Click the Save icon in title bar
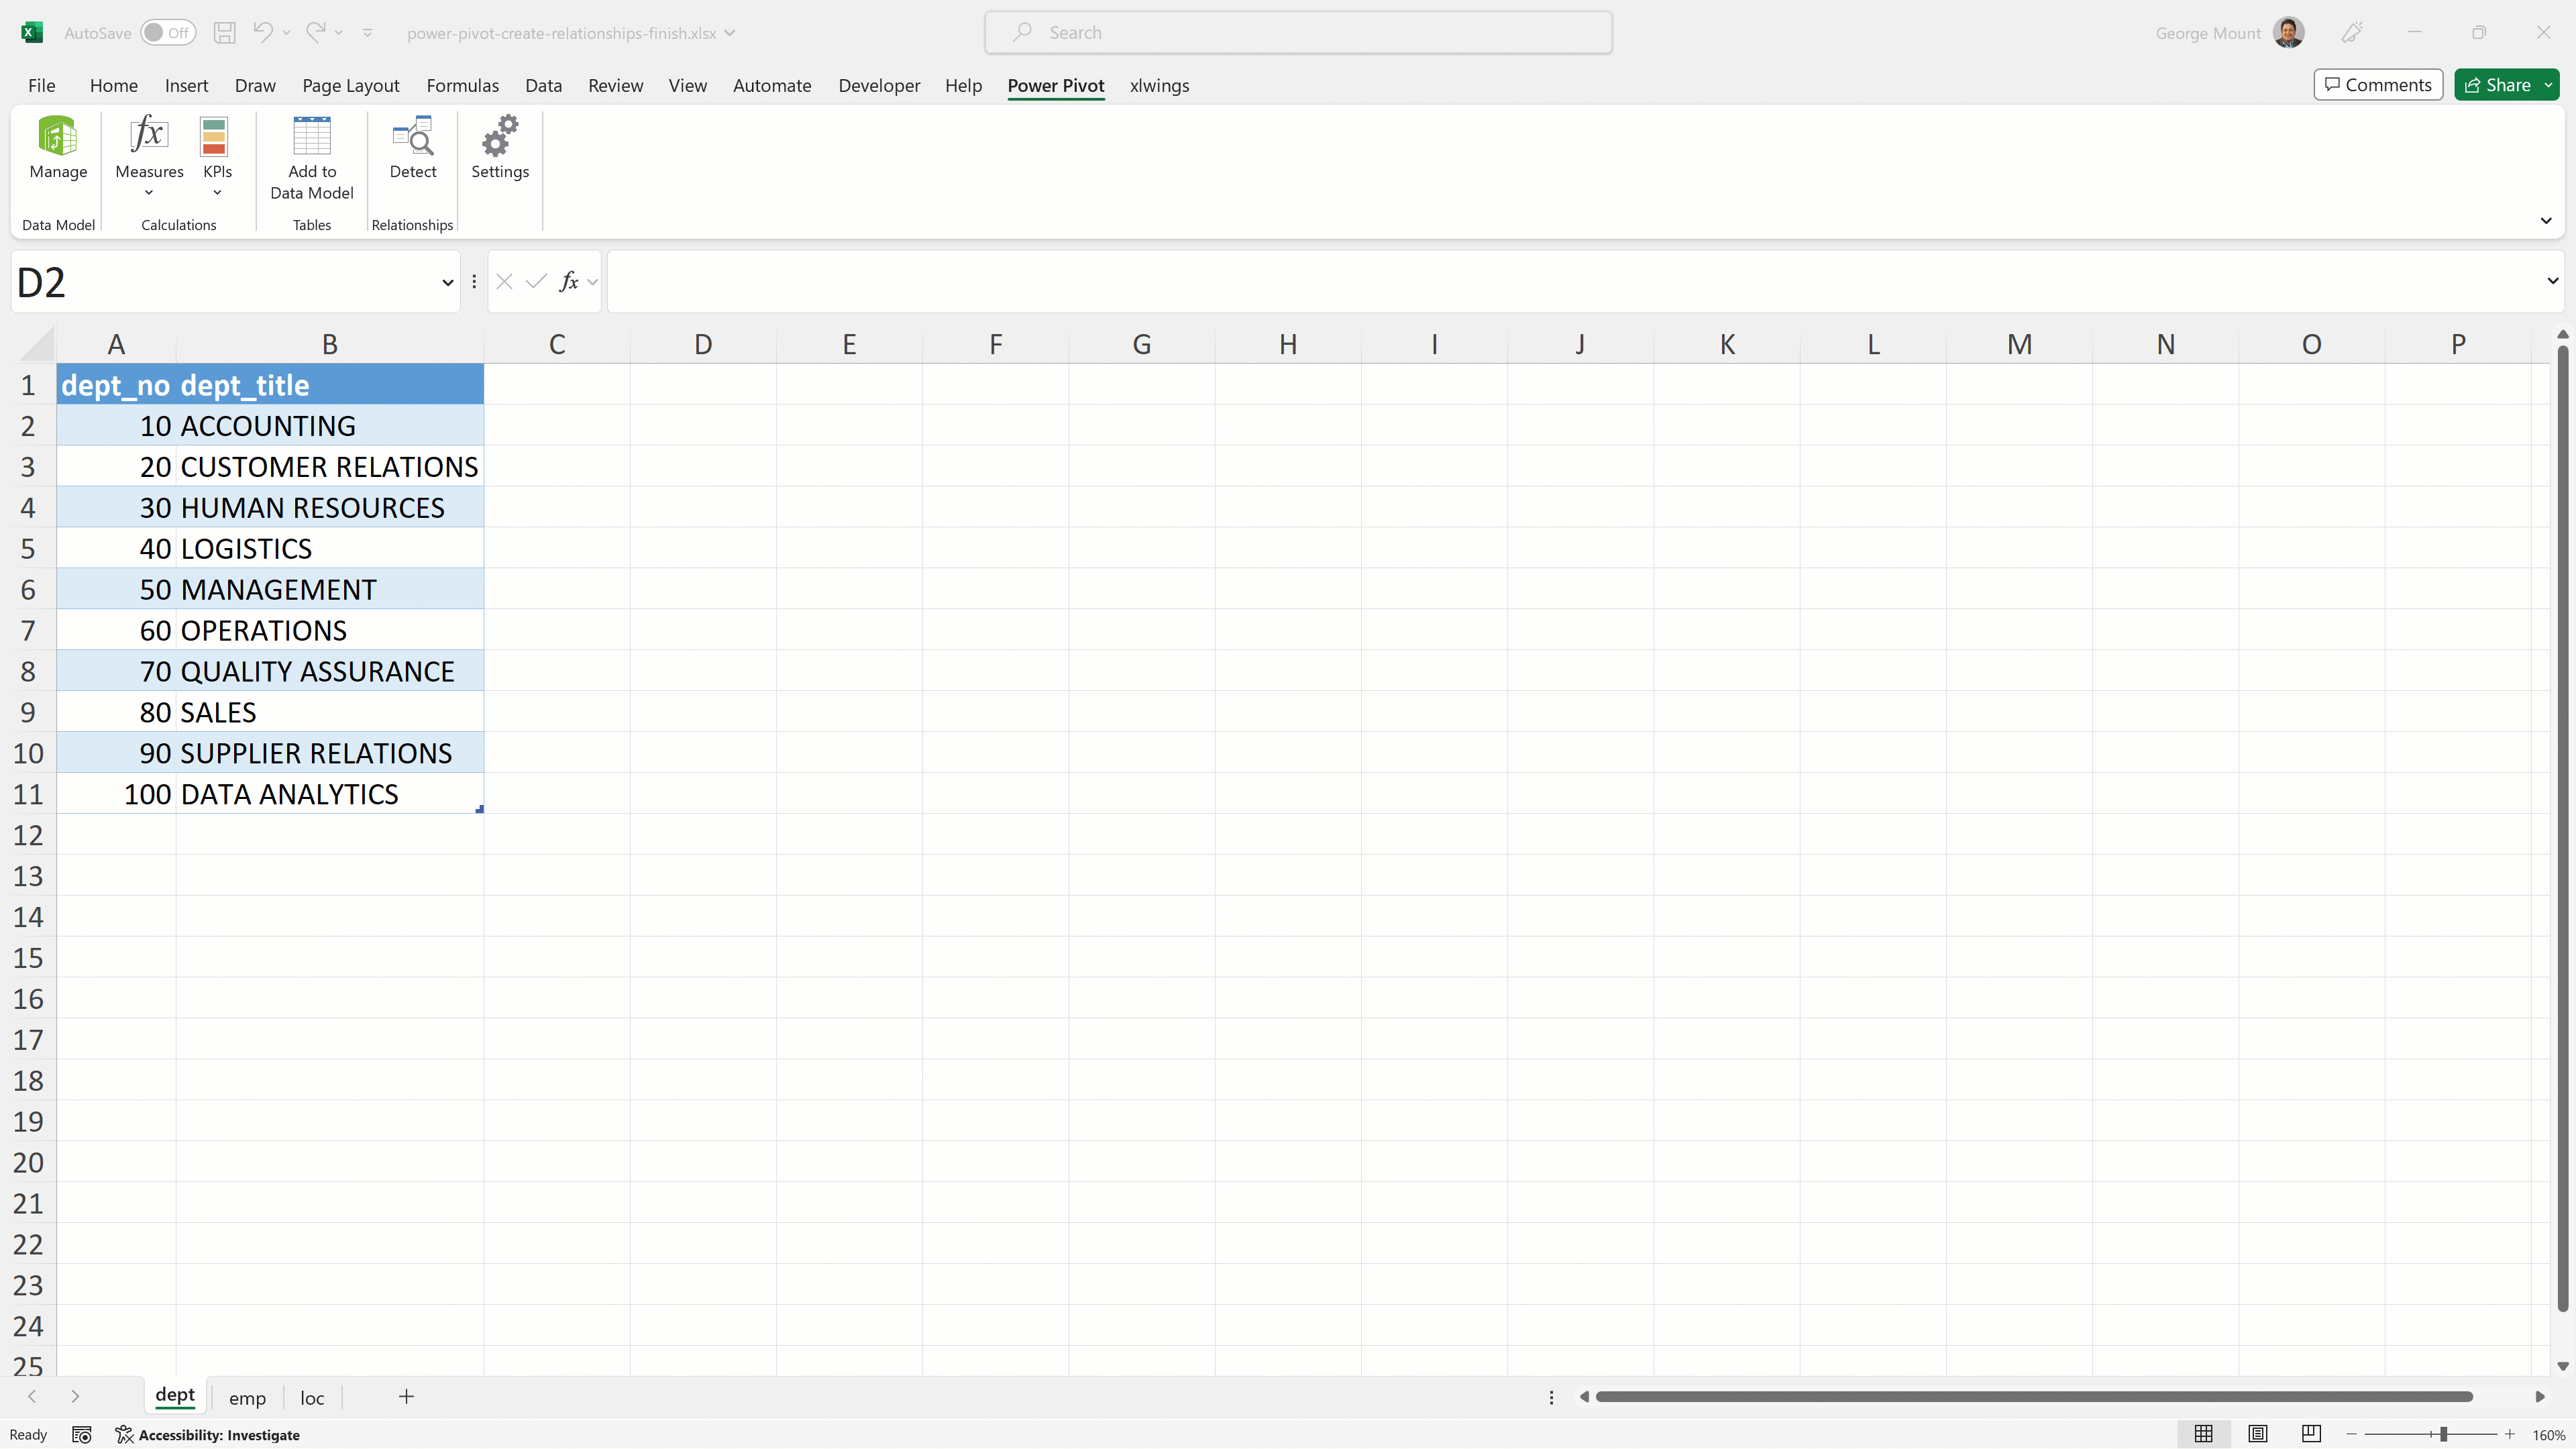The height and width of the screenshot is (1449, 2576). [x=225, y=33]
